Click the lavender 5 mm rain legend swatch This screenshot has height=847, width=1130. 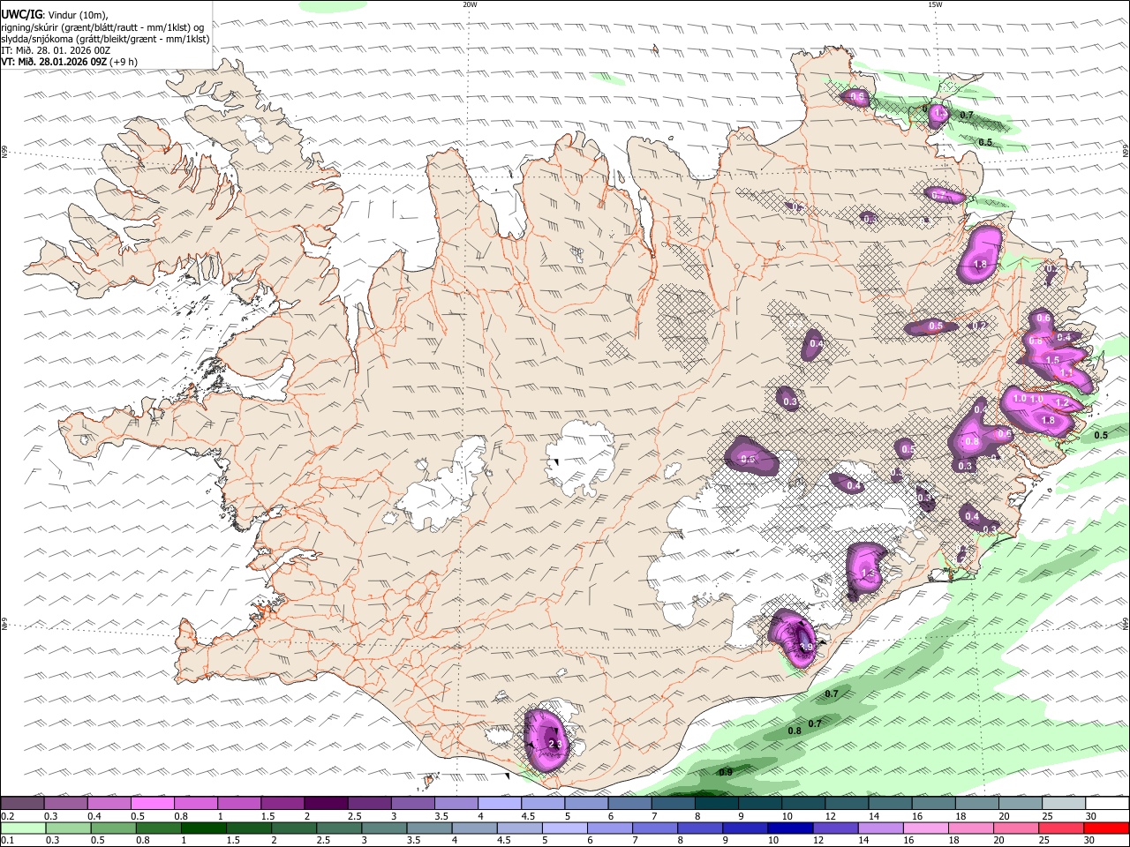pos(563,828)
